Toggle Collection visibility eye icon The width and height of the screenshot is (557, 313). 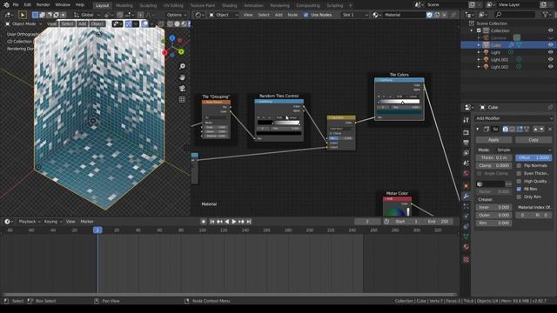pyautogui.click(x=550, y=30)
